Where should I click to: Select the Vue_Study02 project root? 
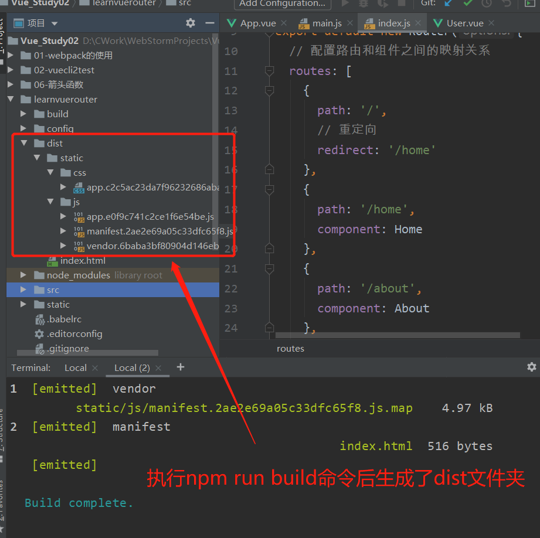click(x=49, y=40)
